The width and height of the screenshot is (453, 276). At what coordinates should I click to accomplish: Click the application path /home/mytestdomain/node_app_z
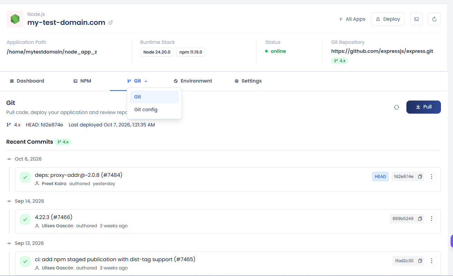coord(52,52)
